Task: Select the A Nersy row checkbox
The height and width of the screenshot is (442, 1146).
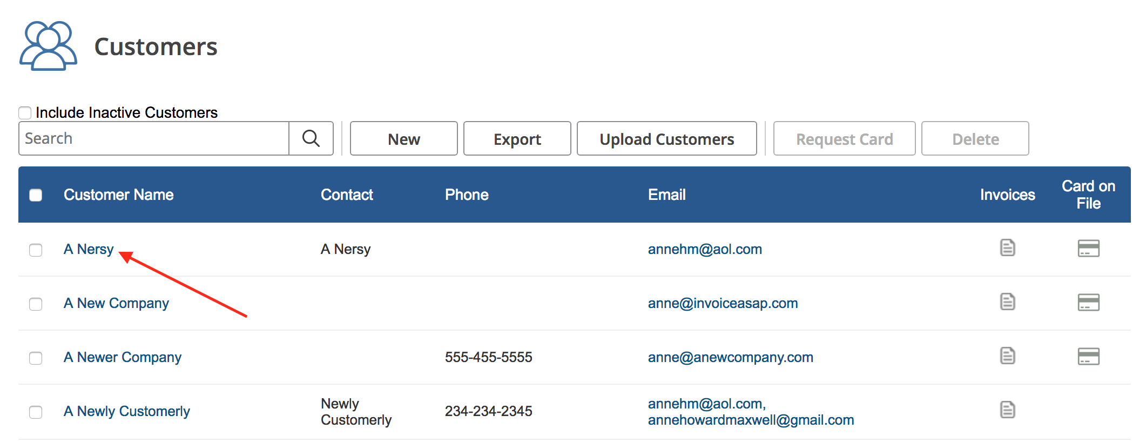Action: tap(36, 250)
